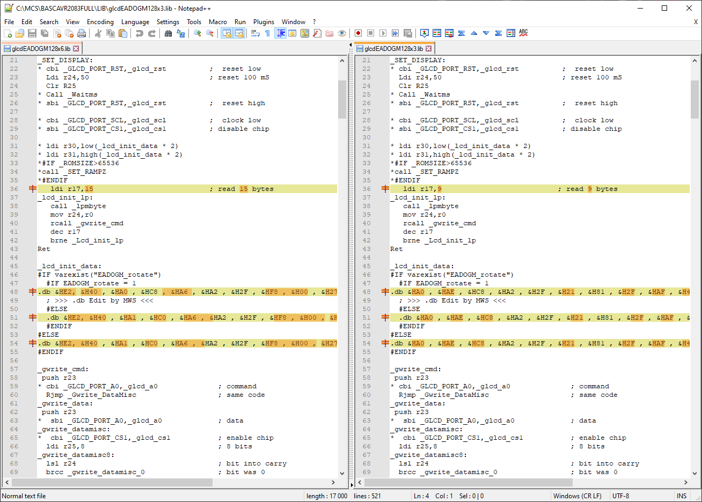Open the Replace dialog icon
The image size is (702, 502).
pos(181,33)
